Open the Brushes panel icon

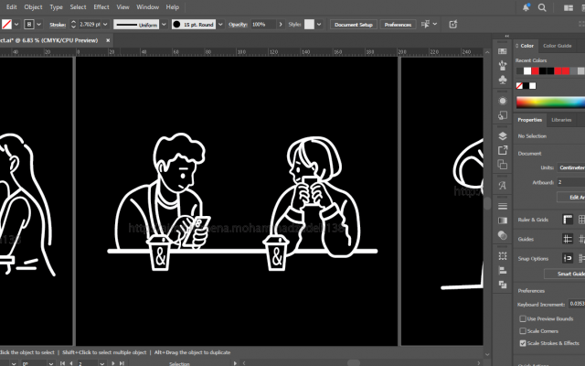pos(503,65)
